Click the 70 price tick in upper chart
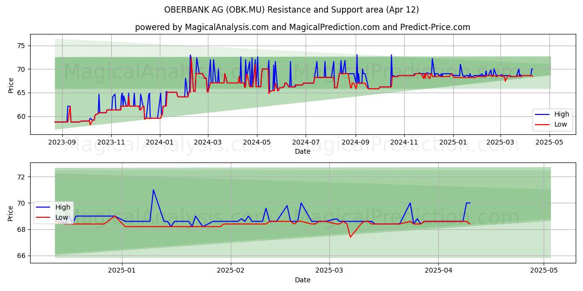The image size is (583, 291). [x=22, y=69]
